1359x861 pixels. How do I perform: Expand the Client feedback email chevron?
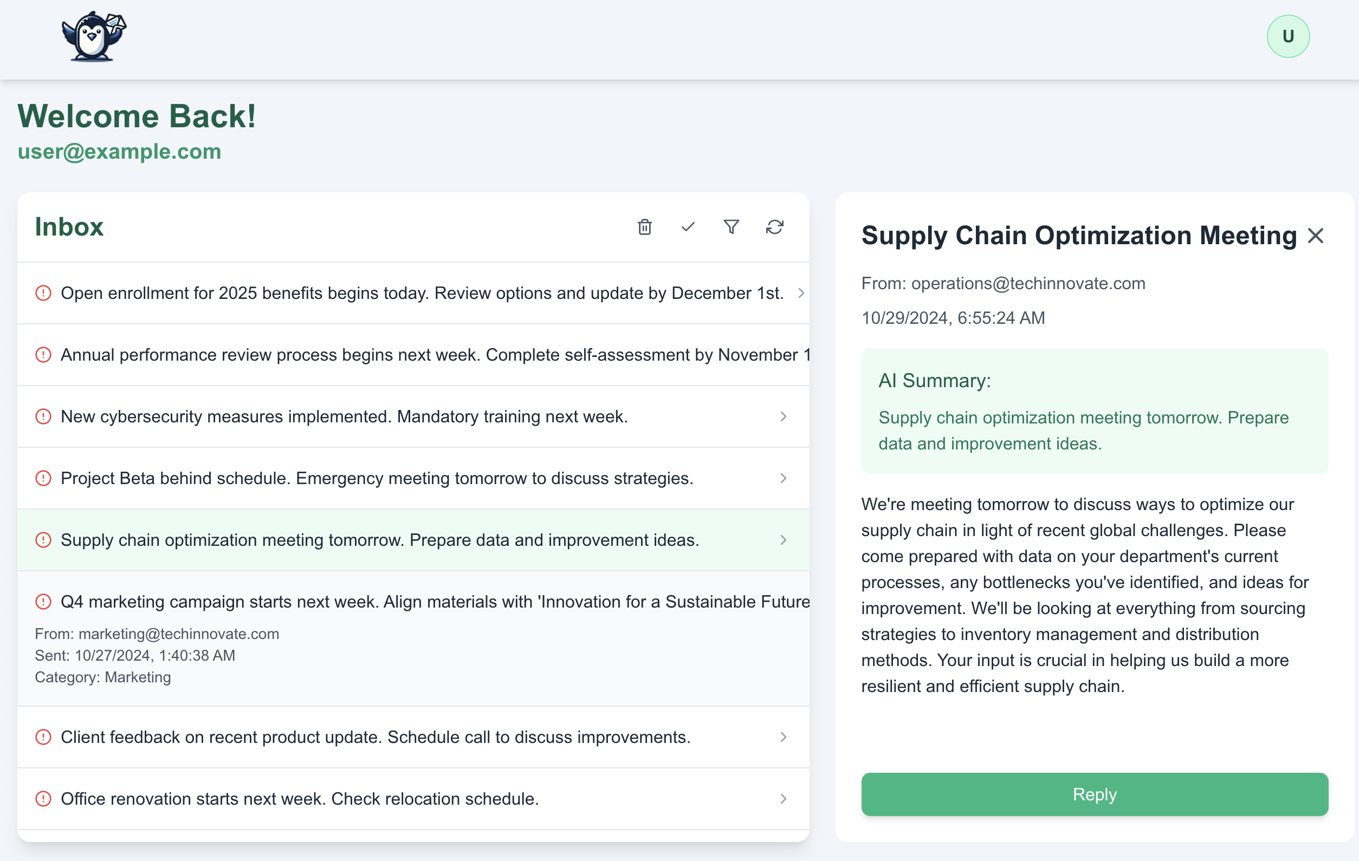[783, 737]
